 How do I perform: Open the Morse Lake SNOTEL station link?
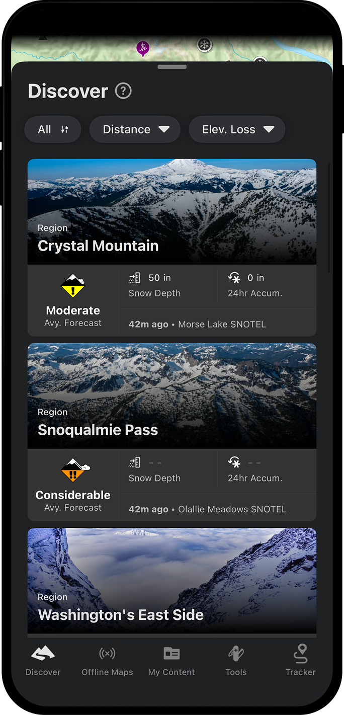pyautogui.click(x=222, y=325)
